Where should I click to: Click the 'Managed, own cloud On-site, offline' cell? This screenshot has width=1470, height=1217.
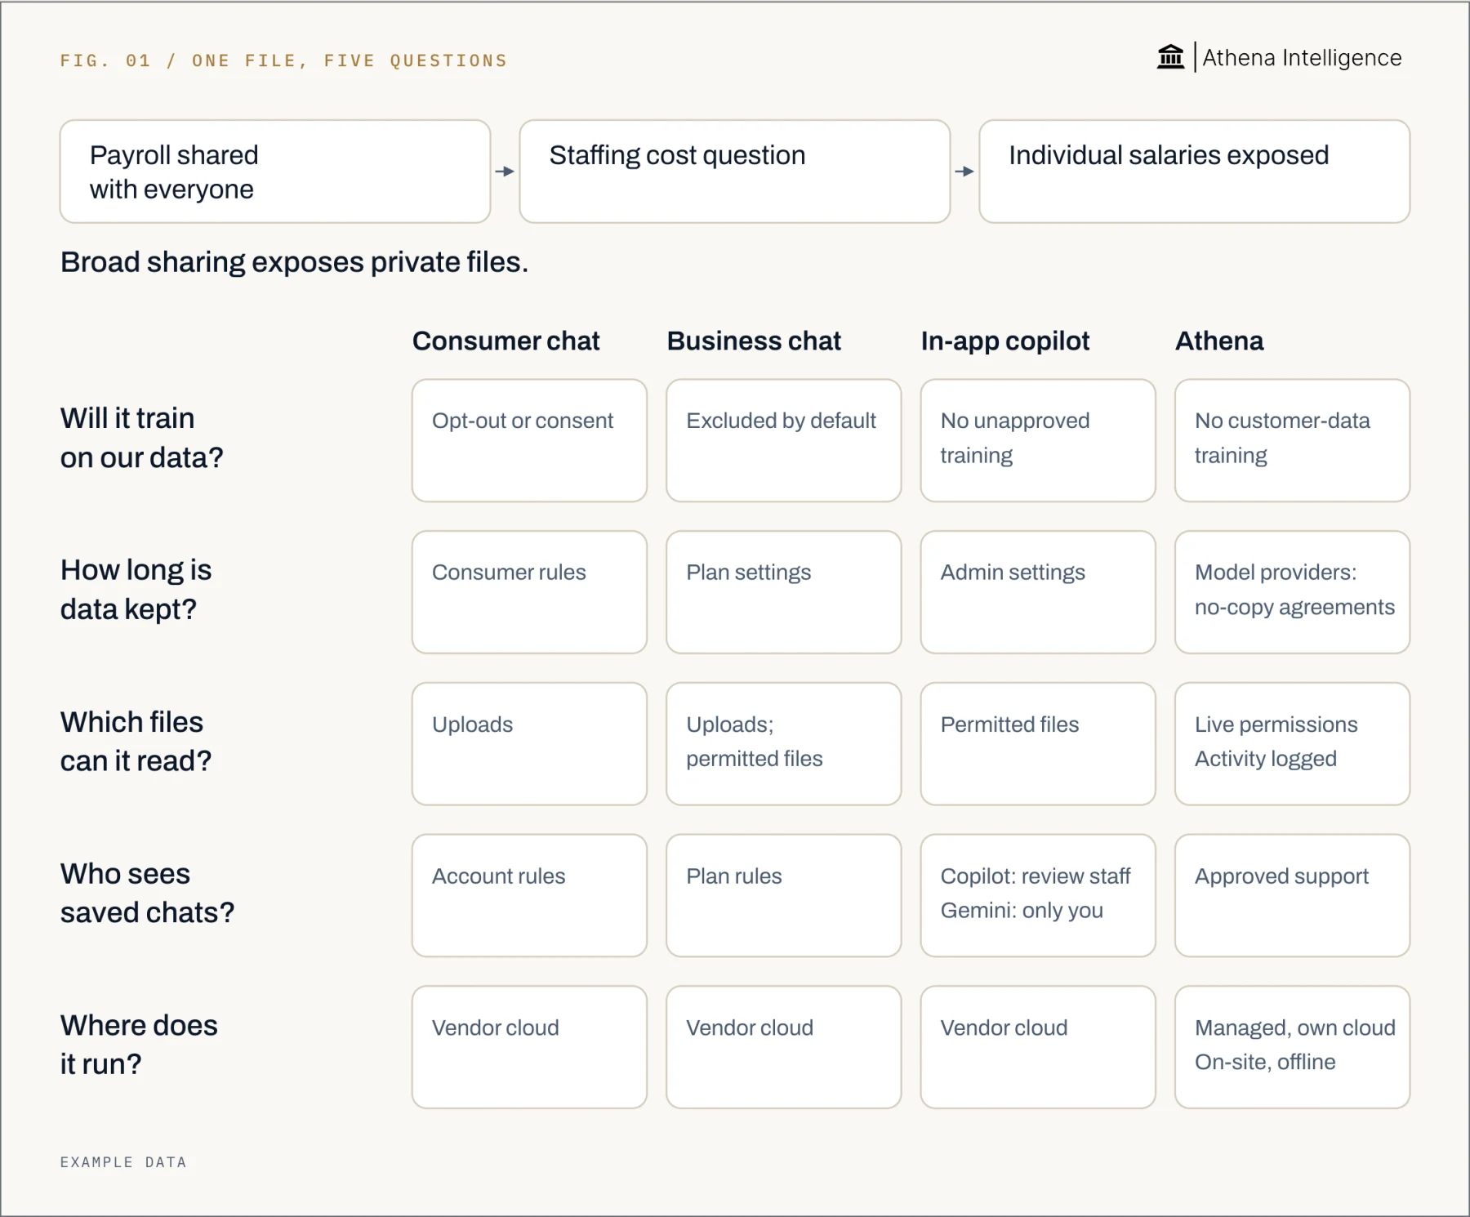point(1293,1047)
